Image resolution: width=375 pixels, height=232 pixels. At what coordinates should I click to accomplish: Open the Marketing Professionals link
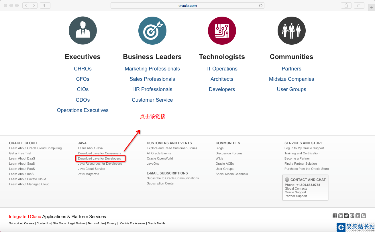pyautogui.click(x=152, y=69)
